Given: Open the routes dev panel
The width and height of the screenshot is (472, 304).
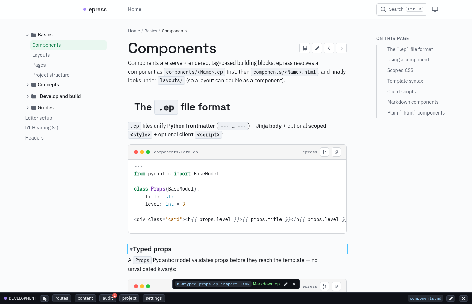Looking at the screenshot, I should point(62,298).
